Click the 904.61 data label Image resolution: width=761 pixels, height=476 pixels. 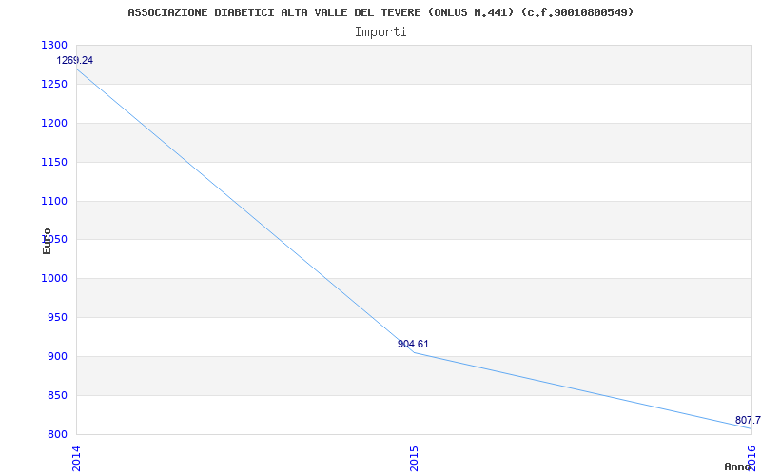click(x=413, y=344)
